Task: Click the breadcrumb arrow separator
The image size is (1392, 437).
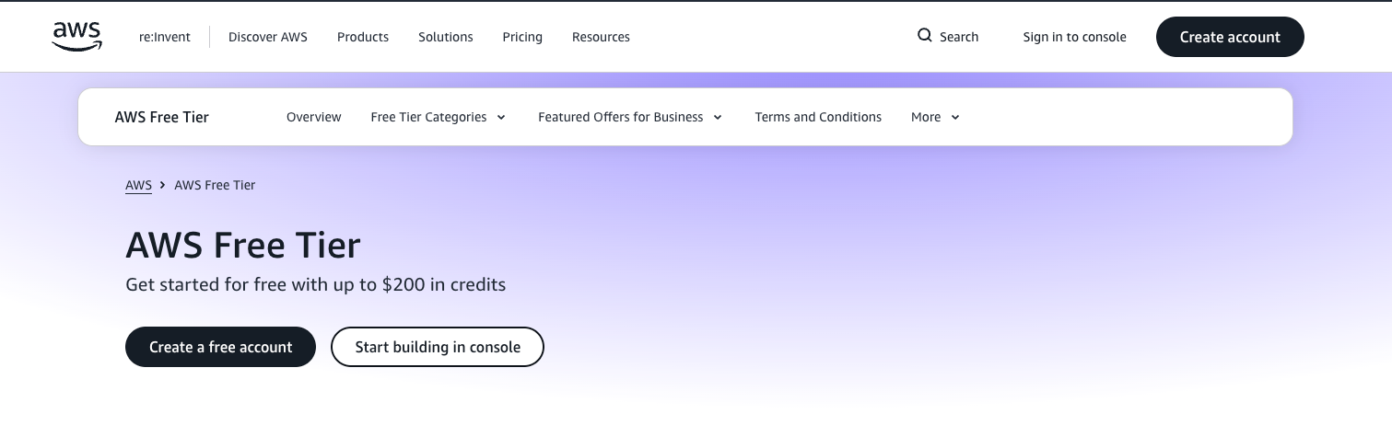Action: pyautogui.click(x=163, y=185)
